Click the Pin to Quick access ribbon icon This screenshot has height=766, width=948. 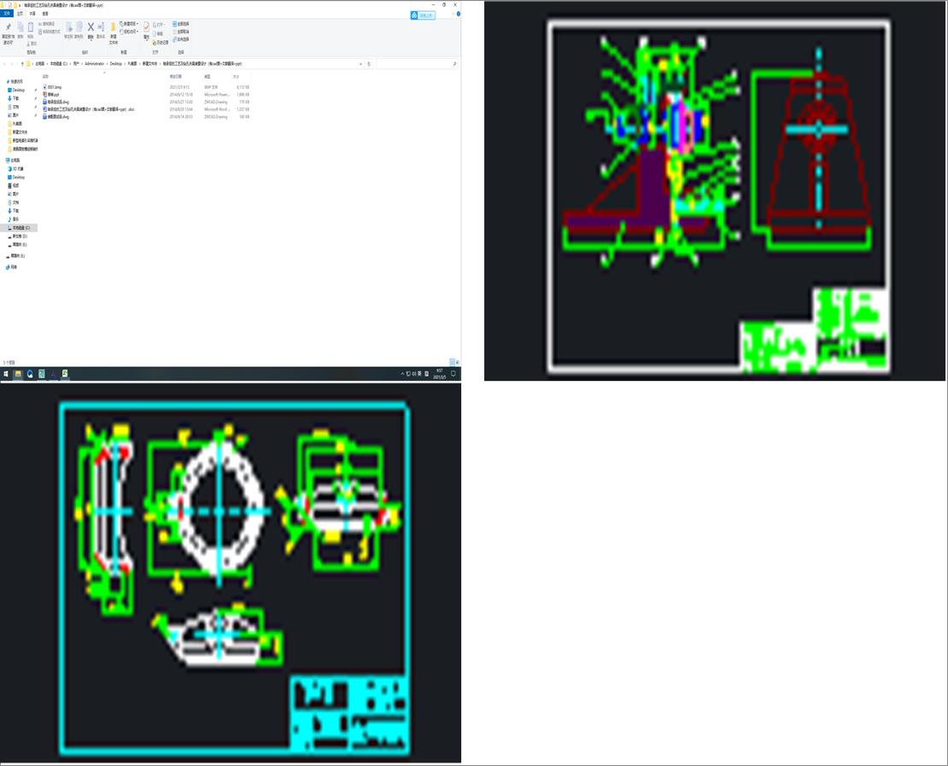[x=8, y=27]
